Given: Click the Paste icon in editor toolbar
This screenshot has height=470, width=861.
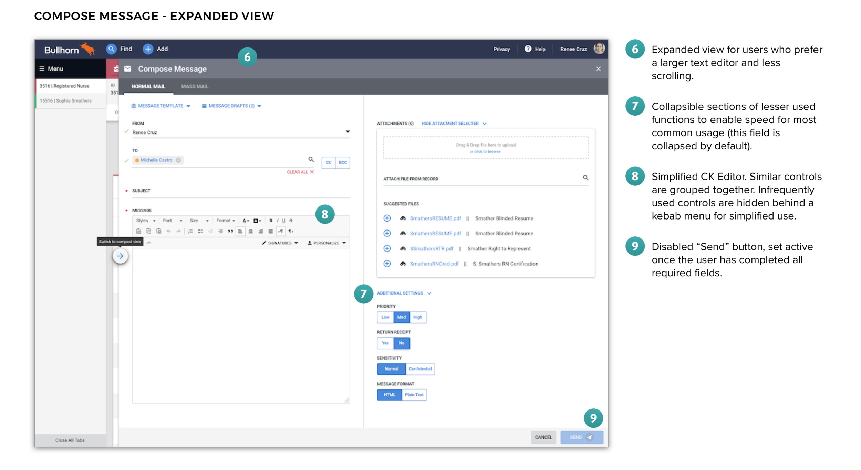Looking at the screenshot, I should (x=138, y=231).
